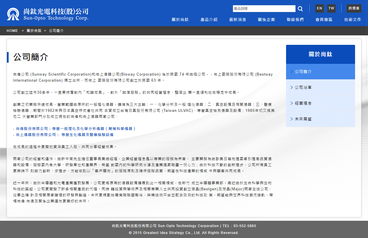Select 公司簡介 in sidebar
The width and height of the screenshot is (368, 238).
coord(321,72)
